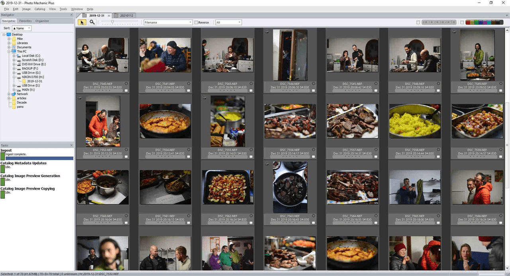The image size is (510, 276).
Task: Tick the selection checkbox for DSC_7540.NEF
Action: tap(126, 90)
